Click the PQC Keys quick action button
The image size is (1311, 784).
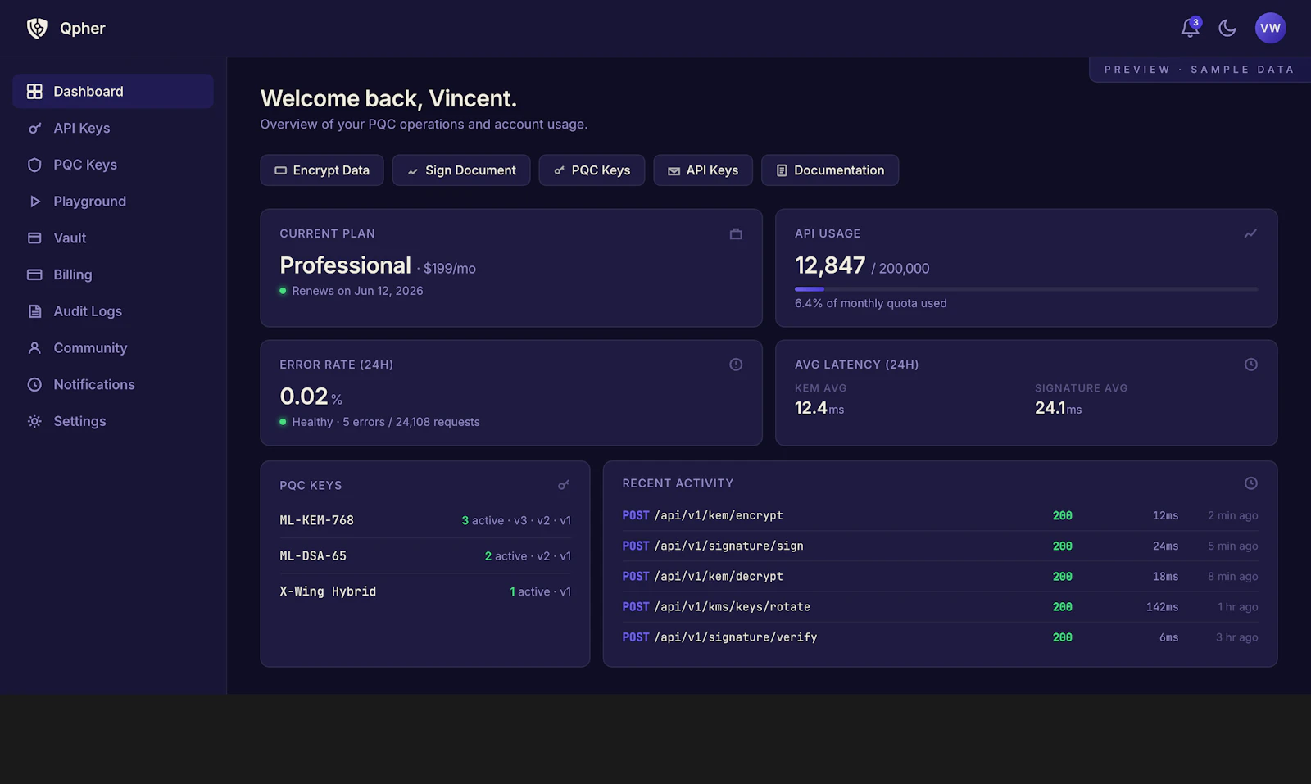(592, 170)
